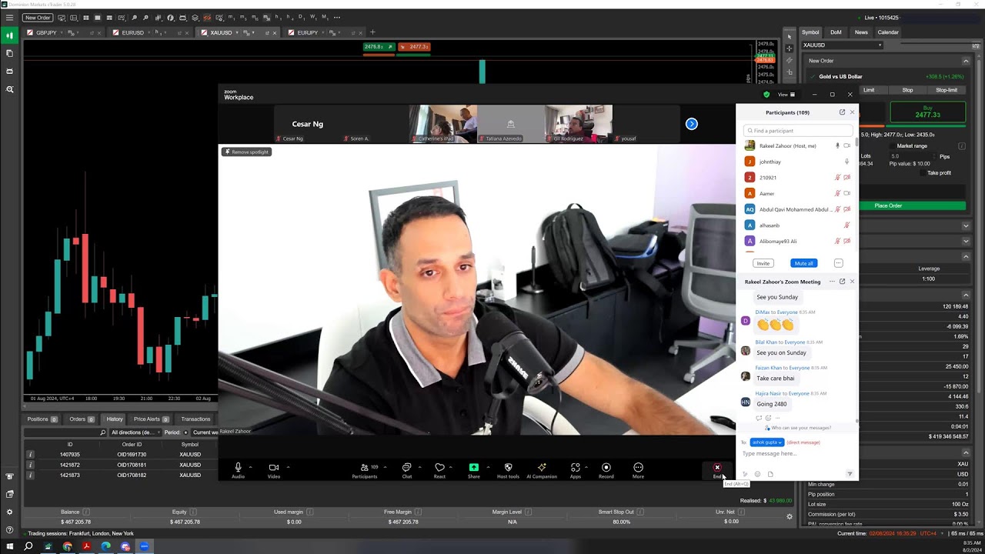The height and width of the screenshot is (554, 985).
Task: Open the Zoom Apps icon
Action: click(576, 467)
